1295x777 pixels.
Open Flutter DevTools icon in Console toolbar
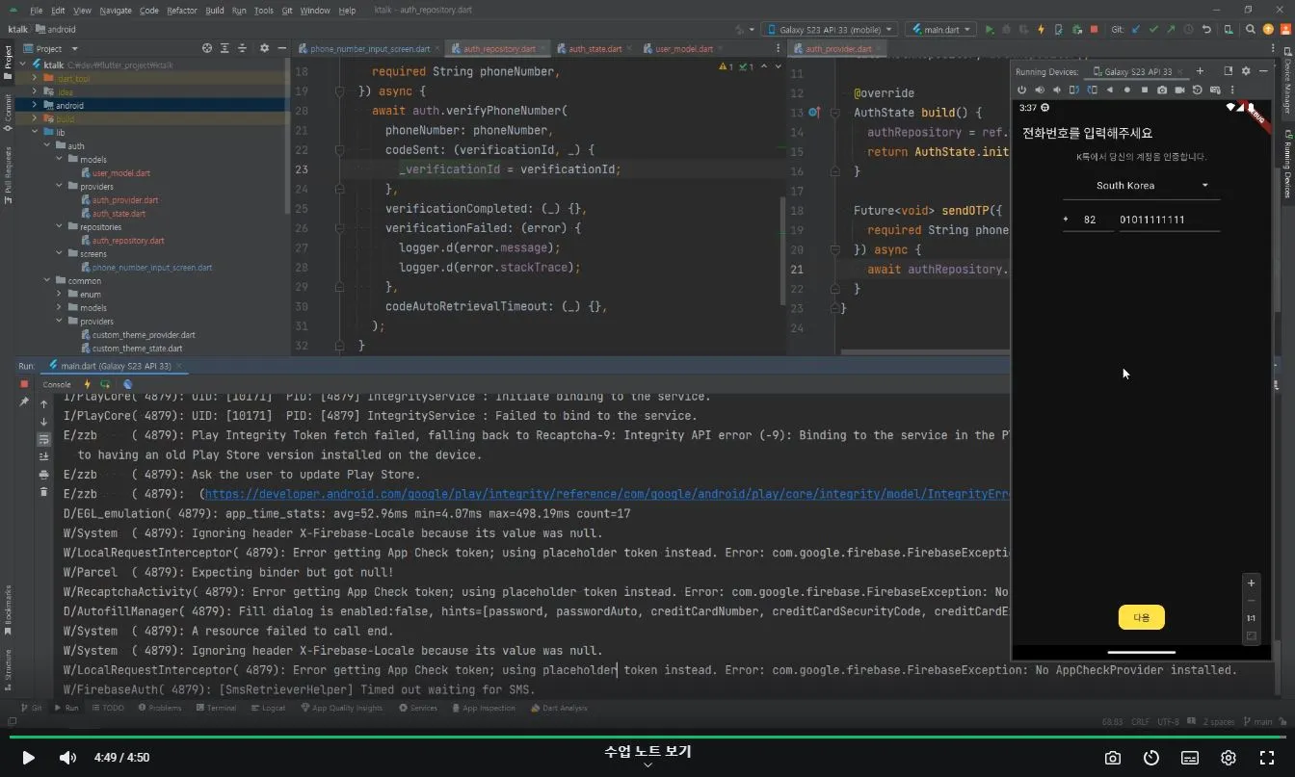pos(127,384)
